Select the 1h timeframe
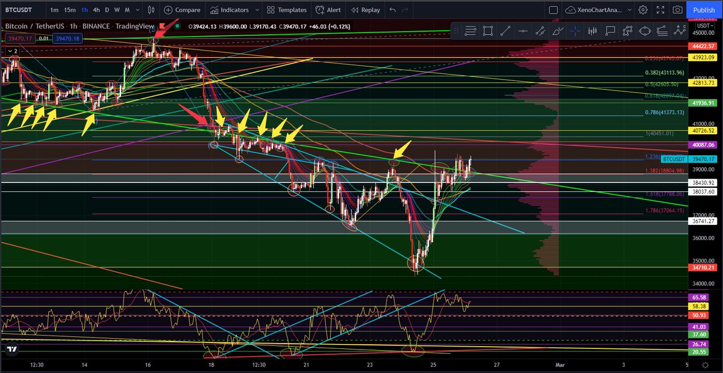 click(84, 10)
